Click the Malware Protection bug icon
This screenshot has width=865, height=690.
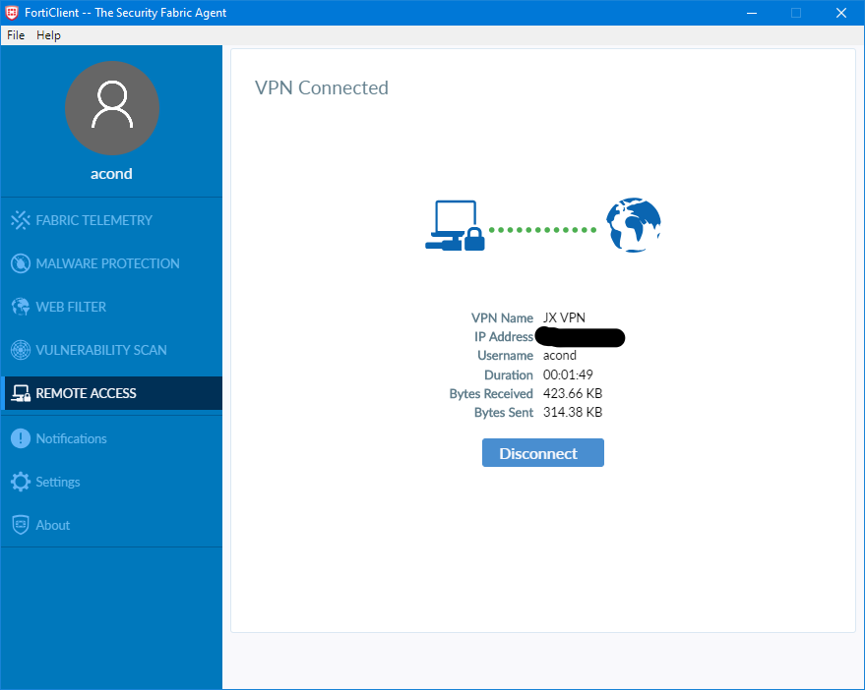click(21, 263)
